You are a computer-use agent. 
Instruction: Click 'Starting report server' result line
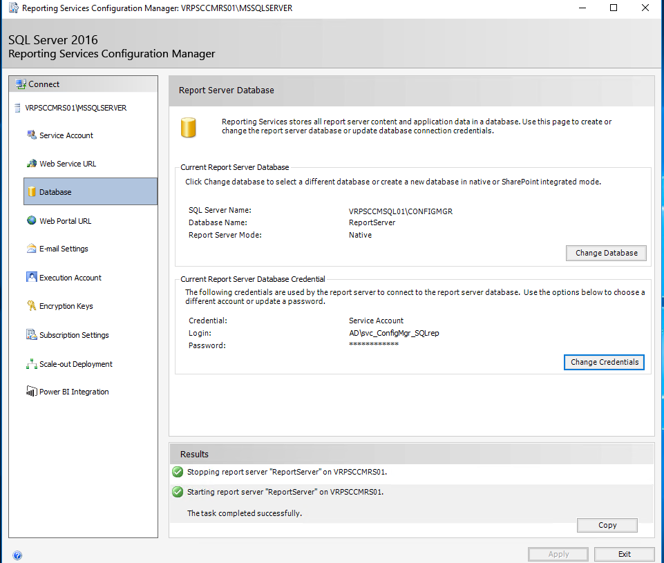click(x=285, y=492)
